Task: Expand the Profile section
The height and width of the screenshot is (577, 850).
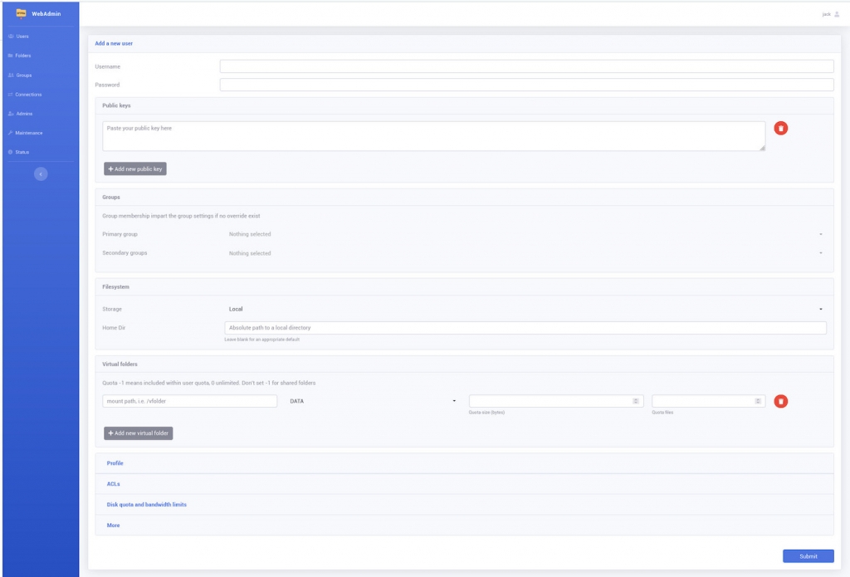Action: pos(115,463)
